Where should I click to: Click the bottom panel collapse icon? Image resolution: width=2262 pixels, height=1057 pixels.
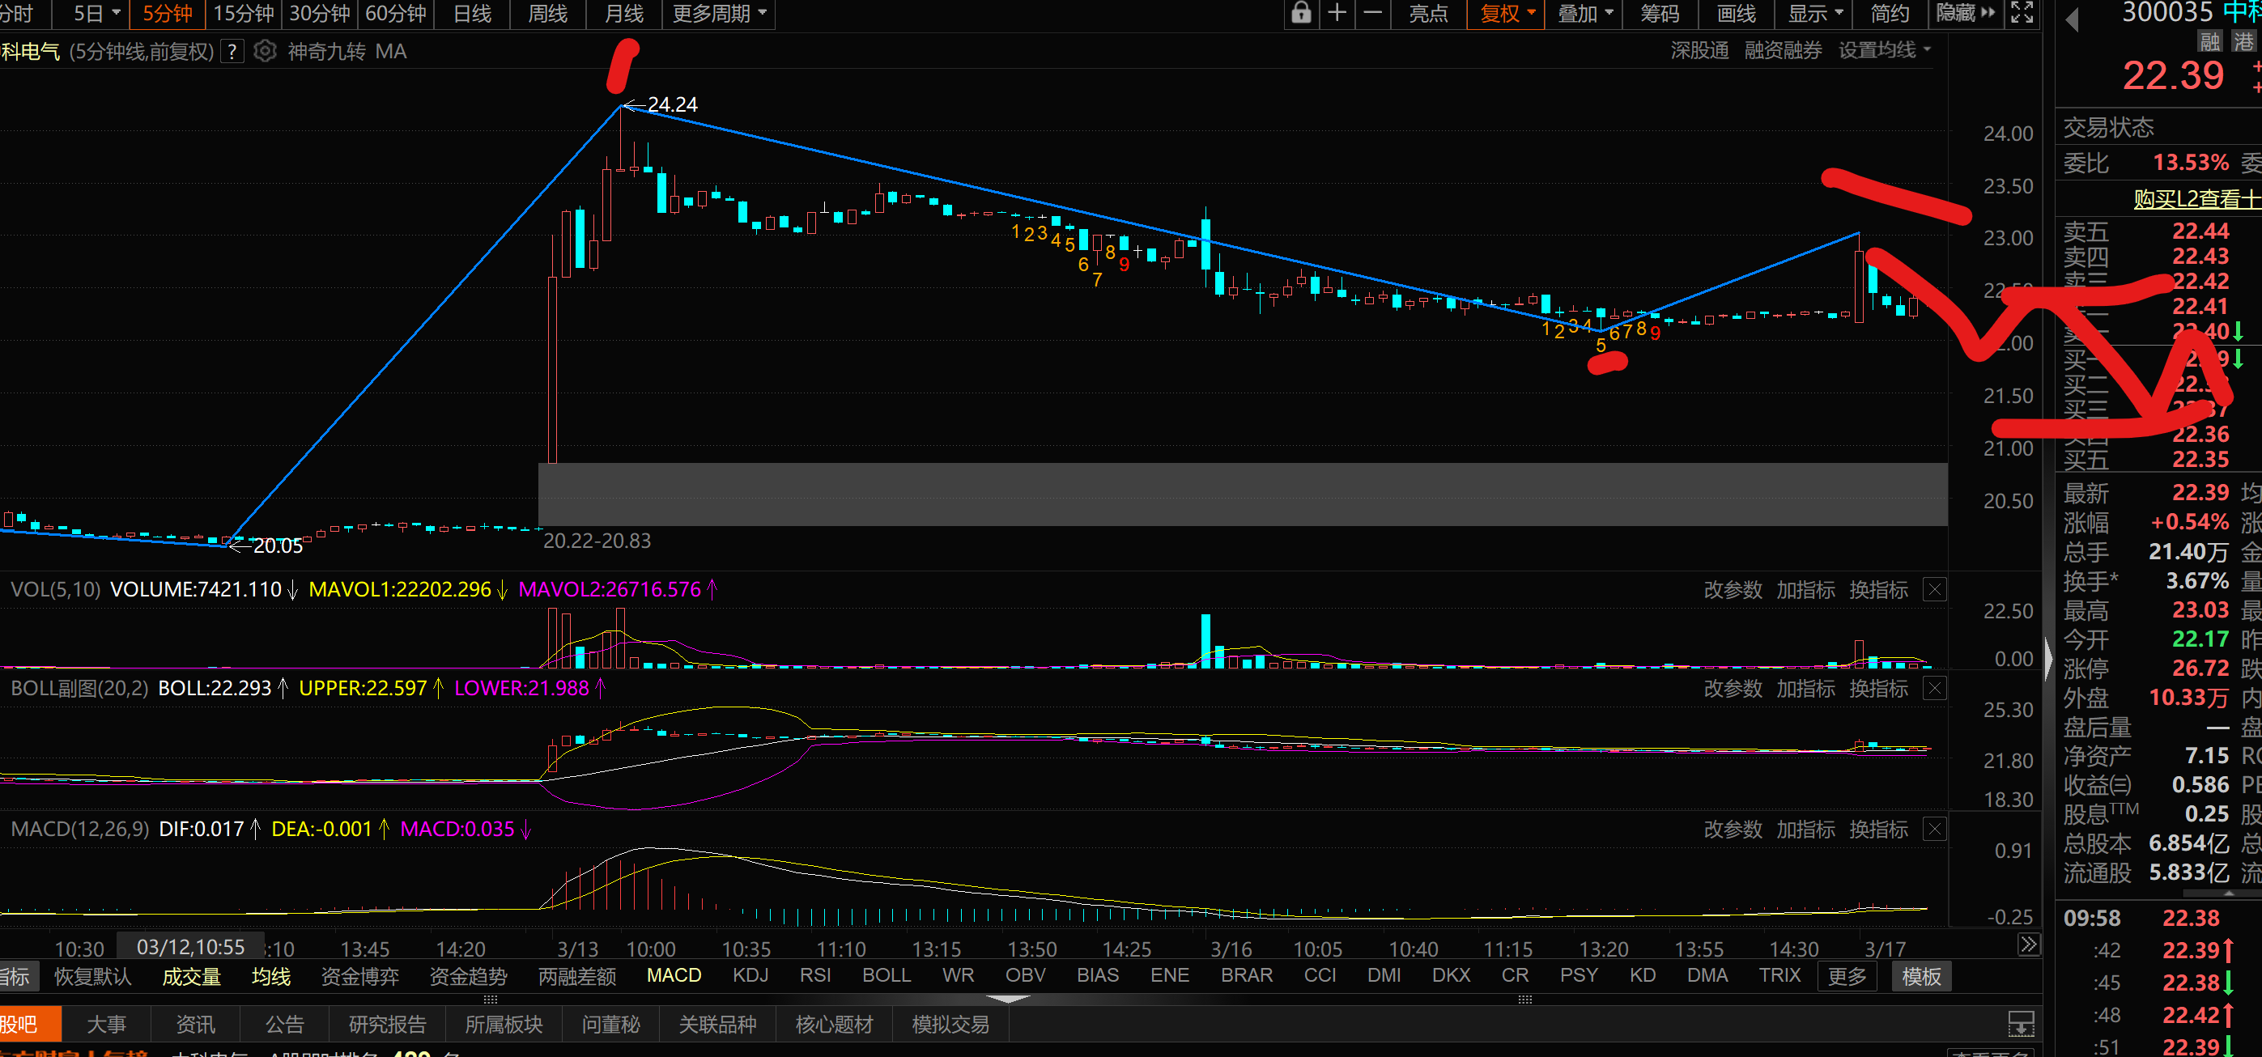pyautogui.click(x=2021, y=1023)
